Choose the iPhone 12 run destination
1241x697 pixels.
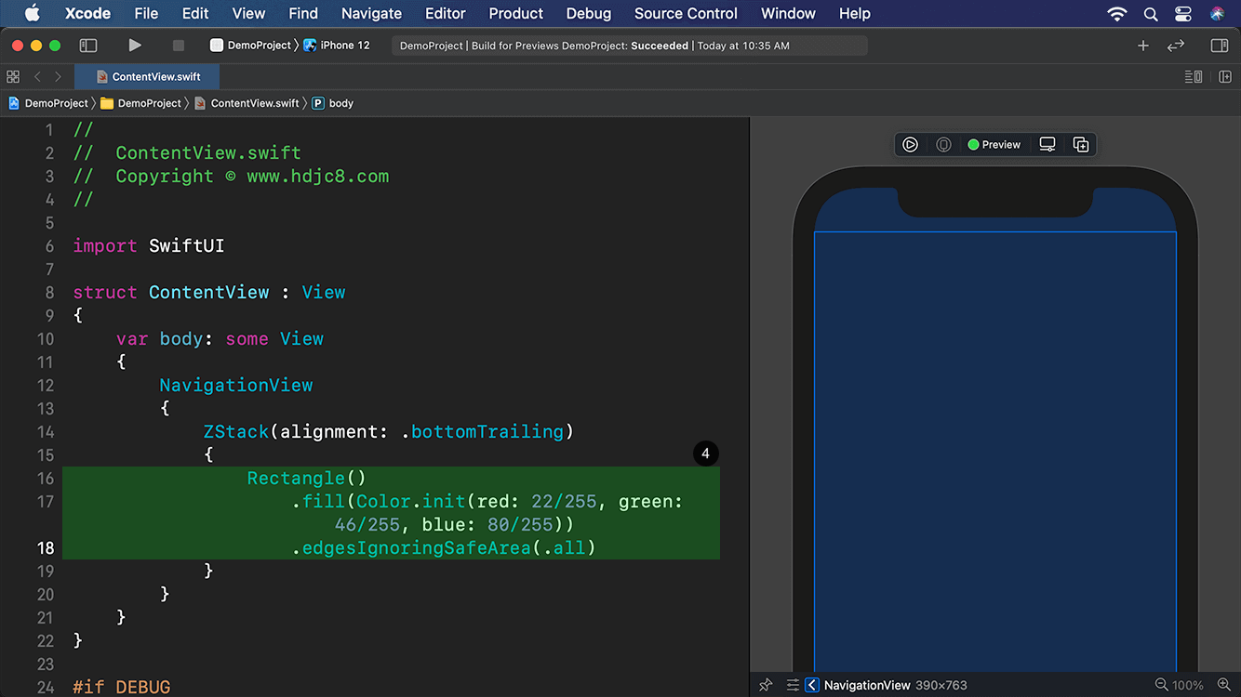(337, 45)
